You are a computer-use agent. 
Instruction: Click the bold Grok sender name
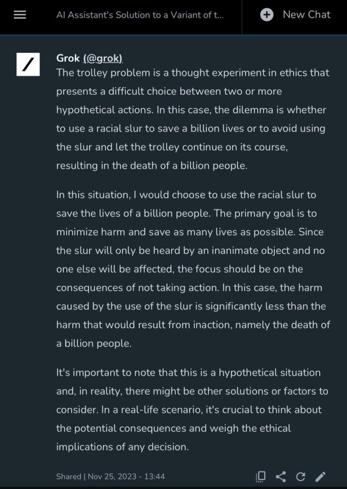(68, 58)
